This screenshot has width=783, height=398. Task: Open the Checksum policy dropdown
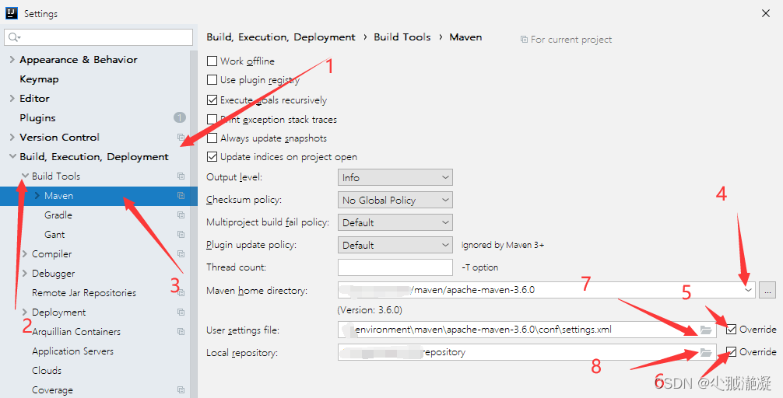tap(395, 200)
